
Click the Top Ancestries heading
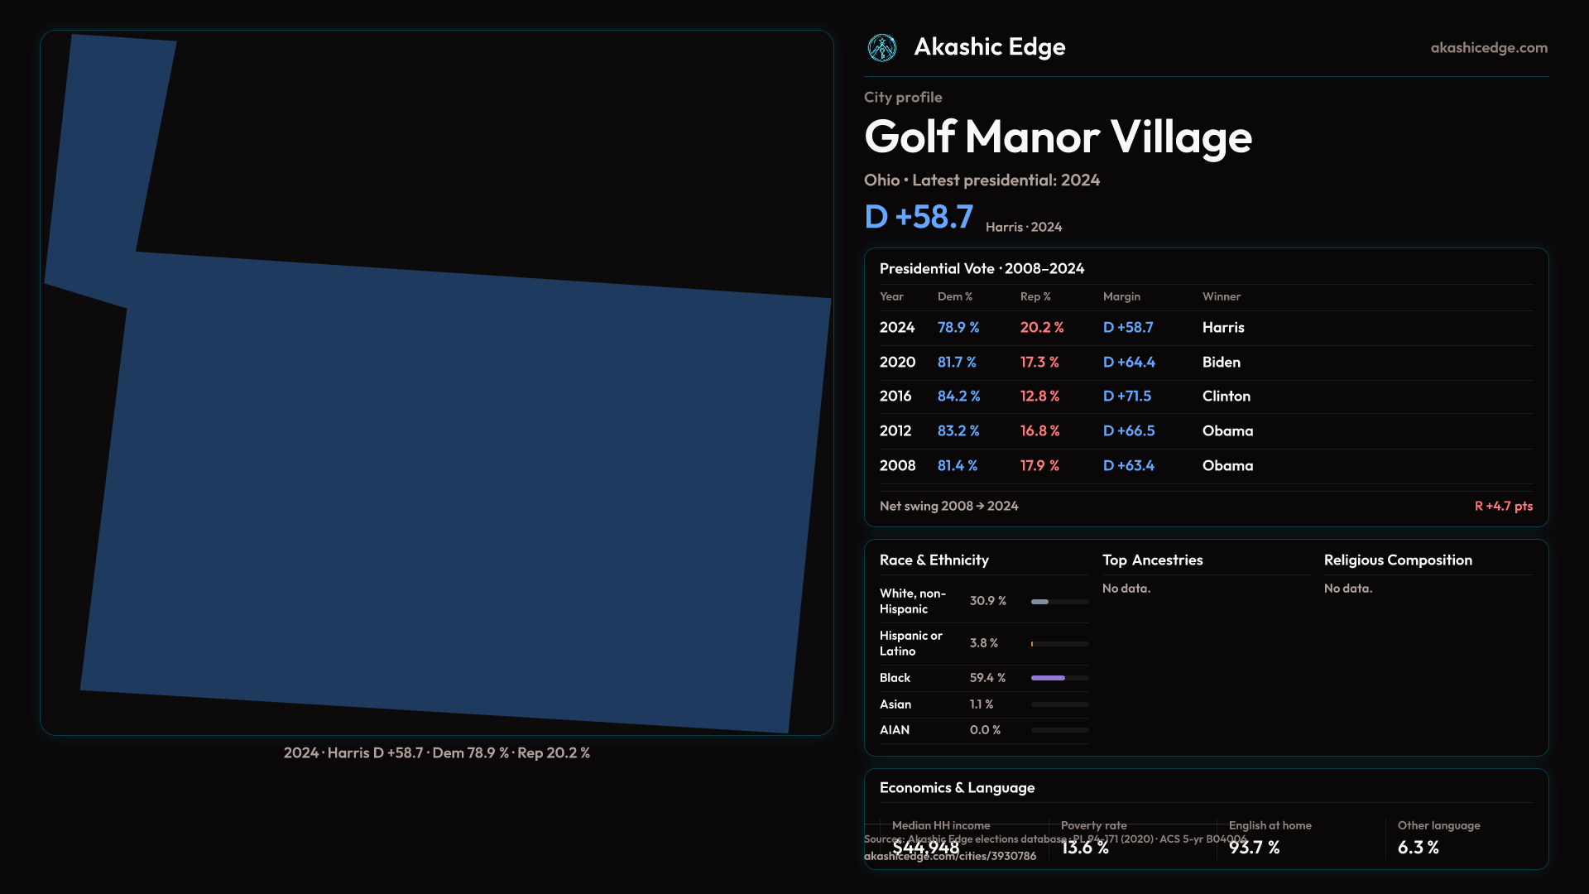coord(1152,560)
